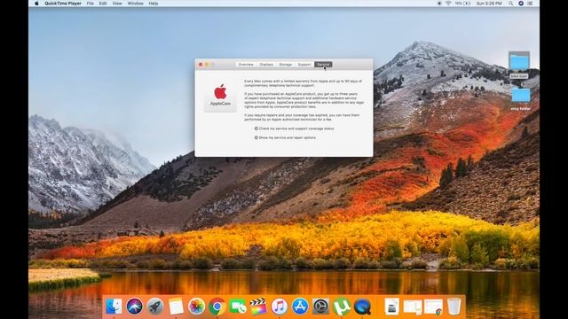Open the minimized Chrome window in dock
568x319 pixels.
(x=434, y=307)
